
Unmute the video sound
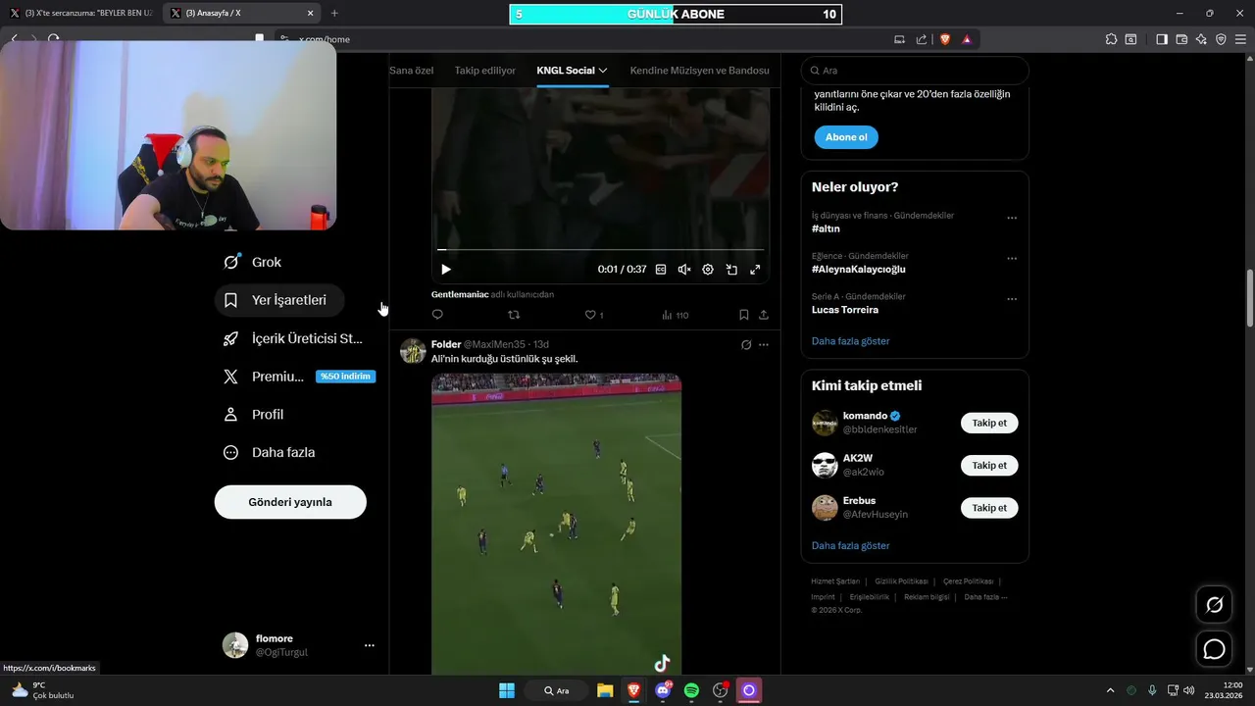click(684, 270)
